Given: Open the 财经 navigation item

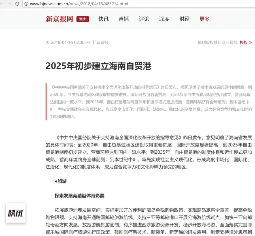Looking at the screenshot, I should click(184, 19).
